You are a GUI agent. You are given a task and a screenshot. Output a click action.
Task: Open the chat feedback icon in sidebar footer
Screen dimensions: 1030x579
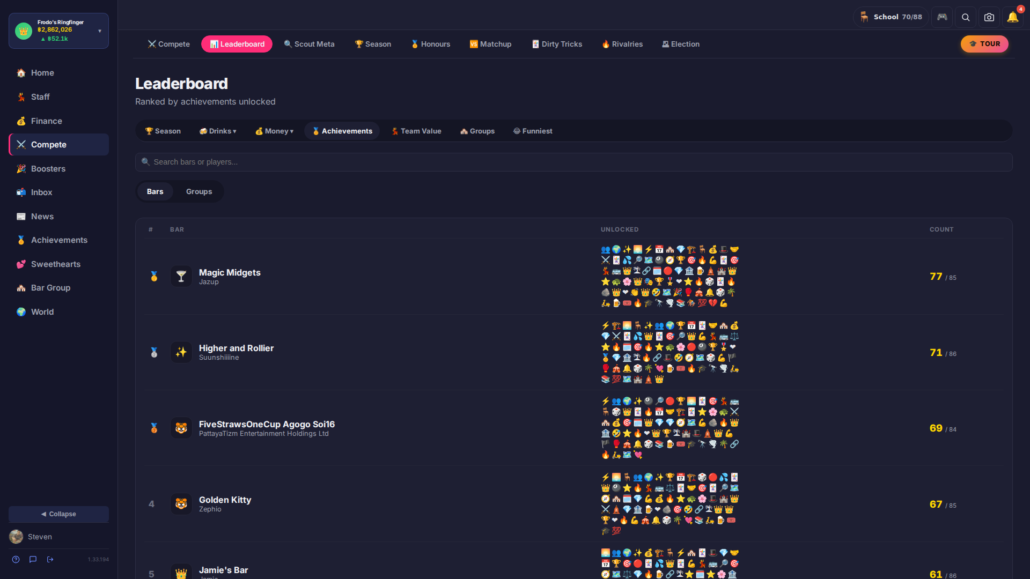point(33,559)
